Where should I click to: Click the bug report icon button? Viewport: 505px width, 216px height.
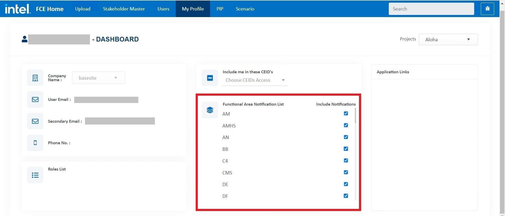point(487,9)
